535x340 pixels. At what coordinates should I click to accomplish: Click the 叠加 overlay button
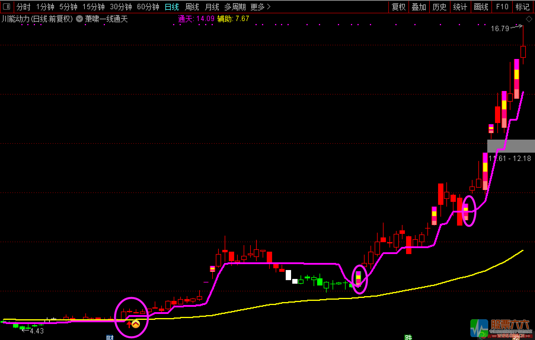(x=419, y=7)
